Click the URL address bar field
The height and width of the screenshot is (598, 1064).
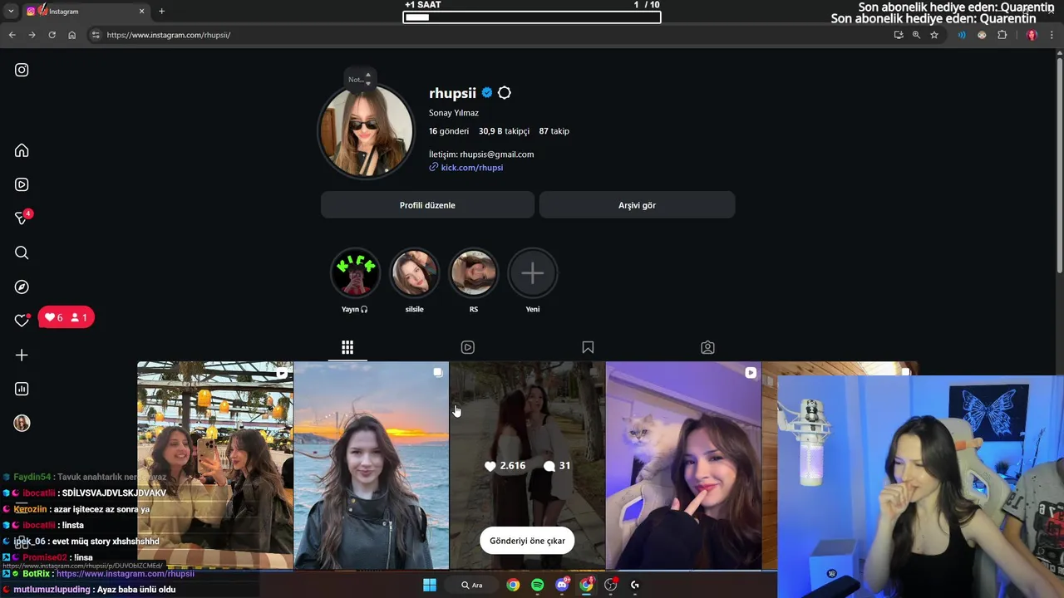490,35
